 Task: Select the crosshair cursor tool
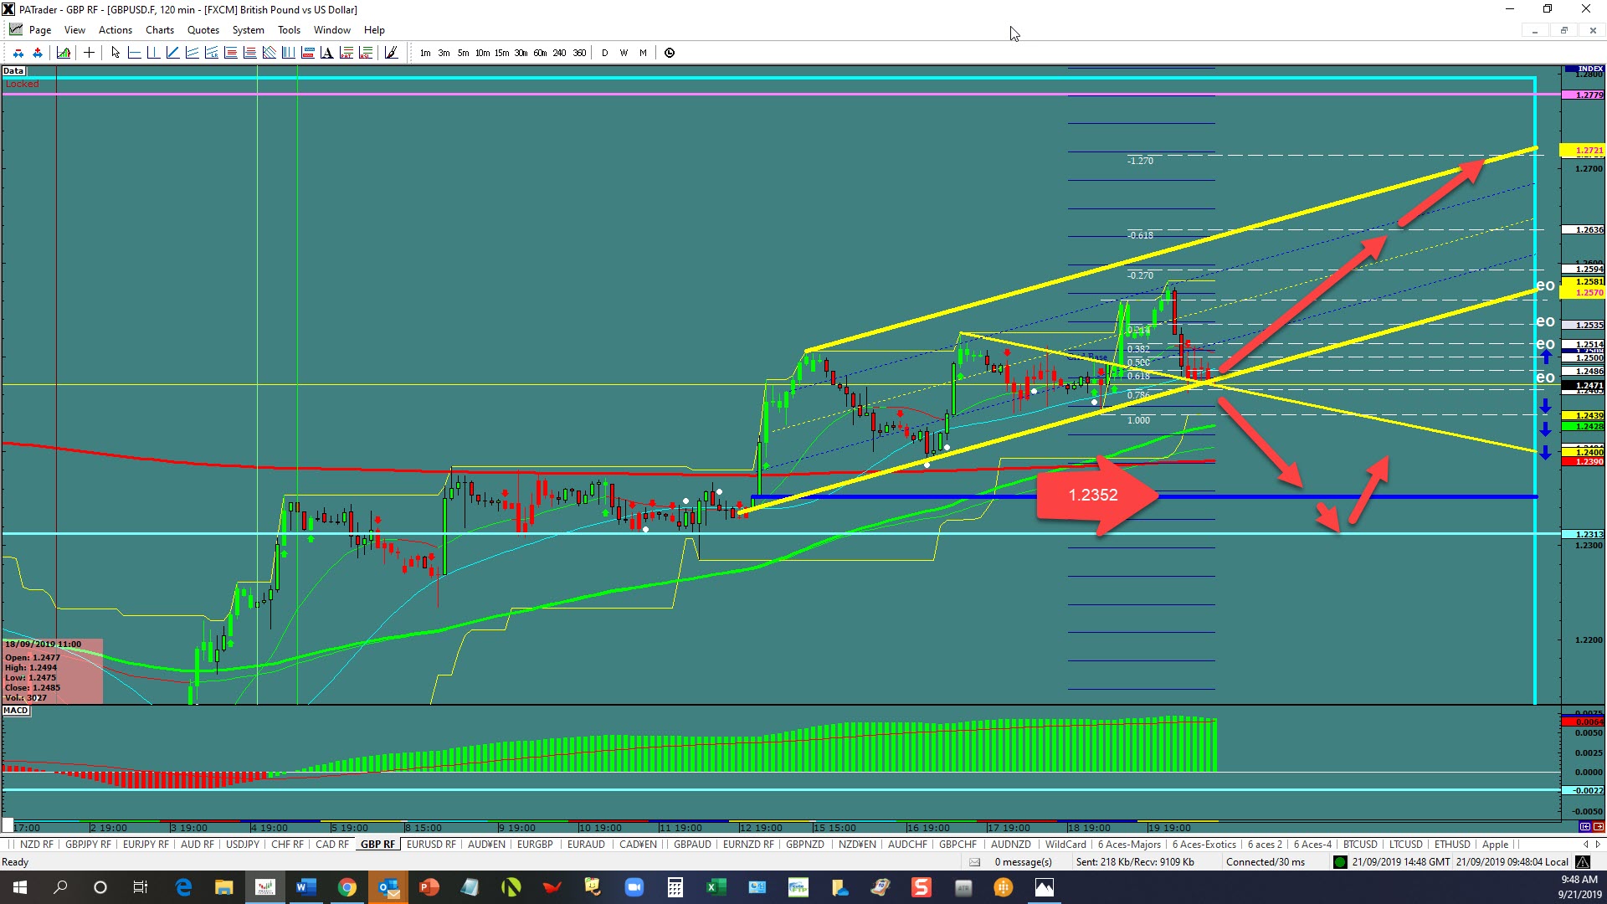[89, 53]
